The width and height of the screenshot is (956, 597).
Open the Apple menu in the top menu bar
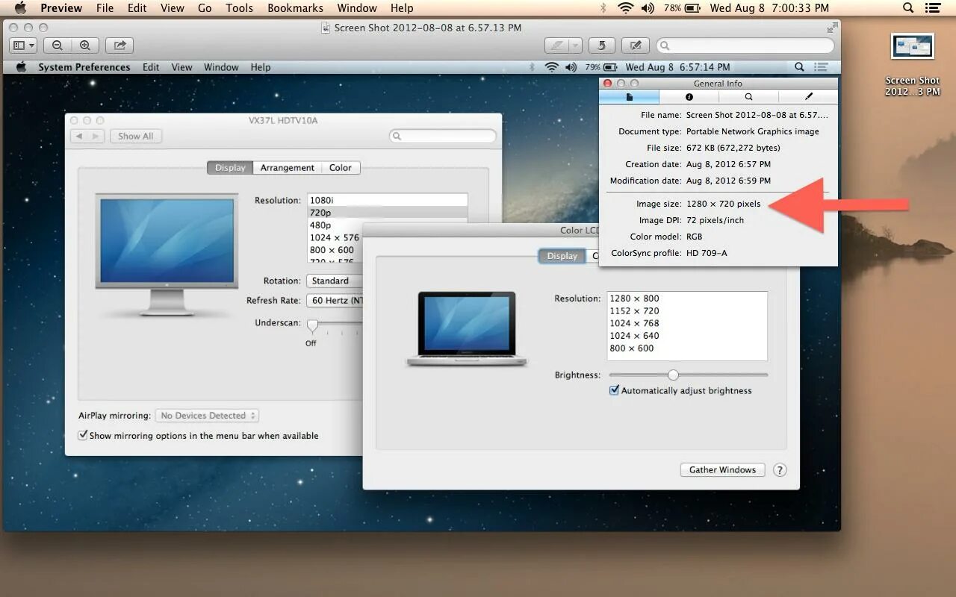20,8
